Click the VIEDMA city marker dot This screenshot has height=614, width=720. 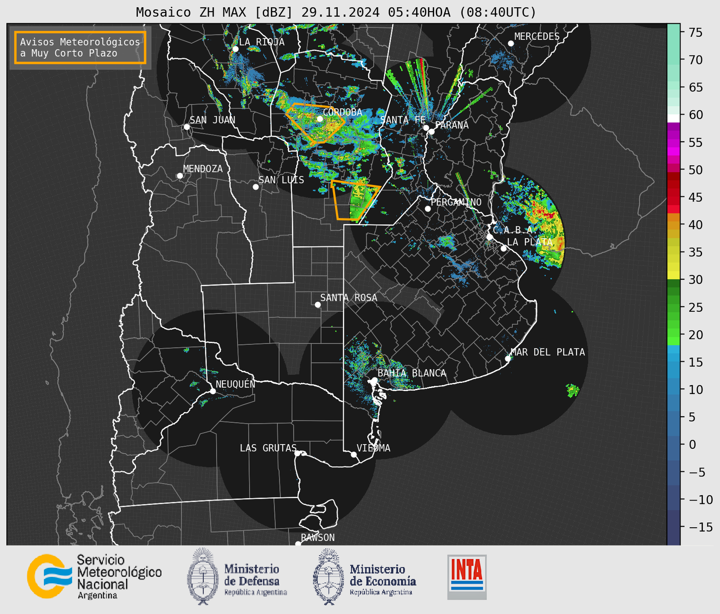pyautogui.click(x=353, y=455)
